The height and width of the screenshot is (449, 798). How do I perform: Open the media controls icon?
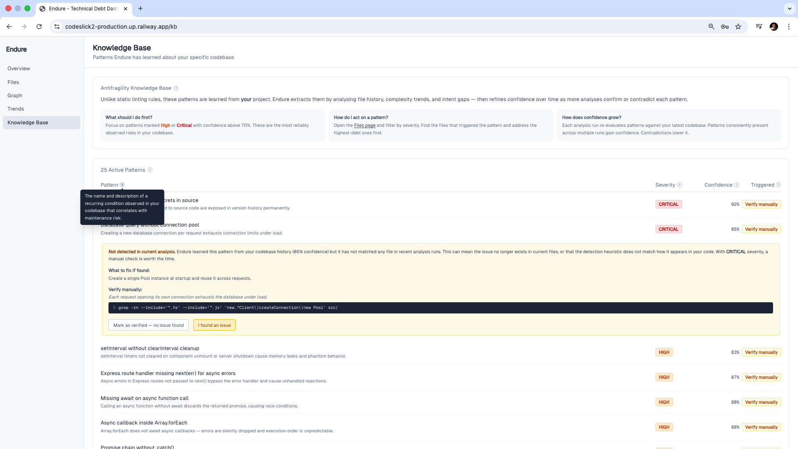[759, 26]
